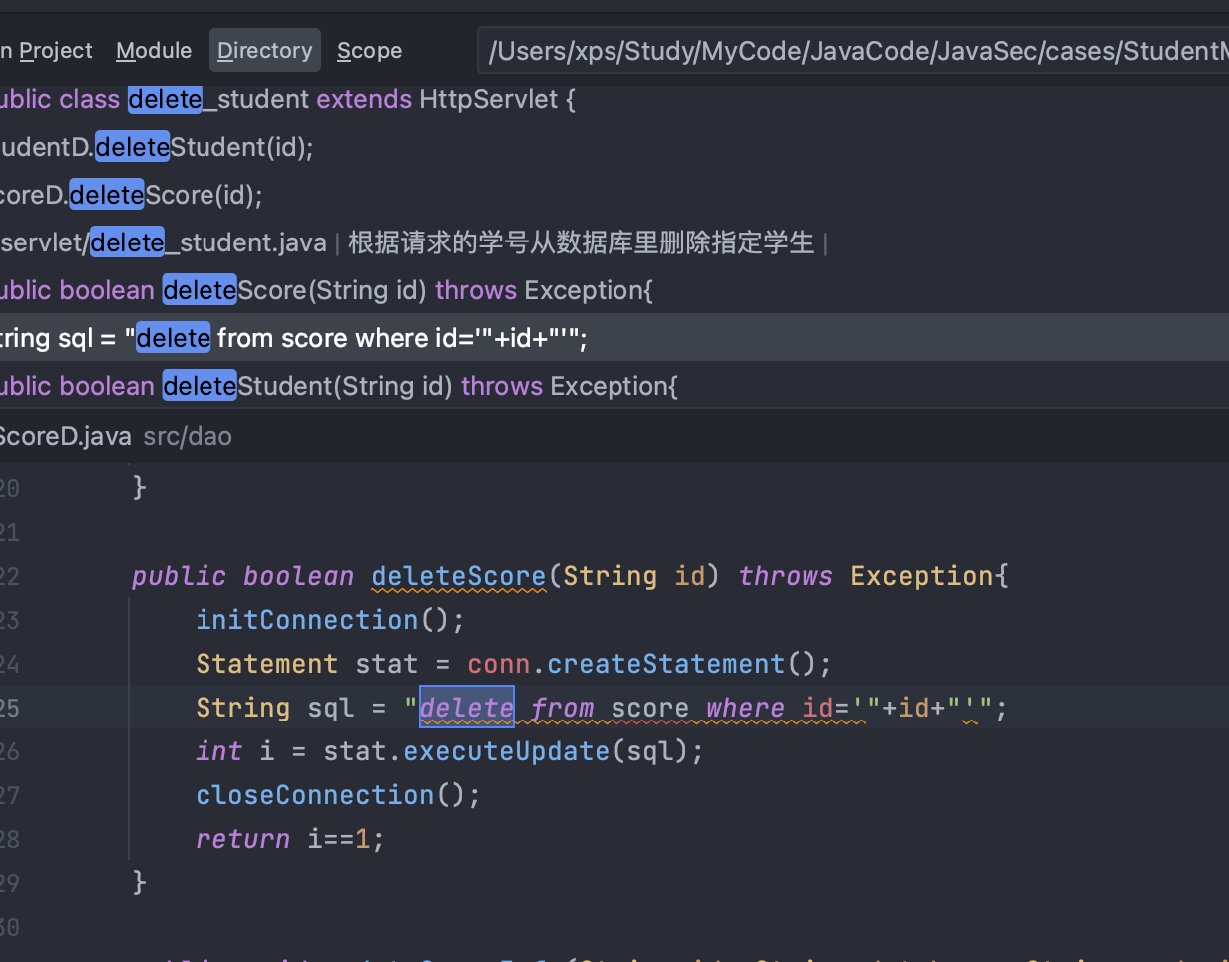Select result 'public boolean deleteStudent(String id)'

point(339,387)
